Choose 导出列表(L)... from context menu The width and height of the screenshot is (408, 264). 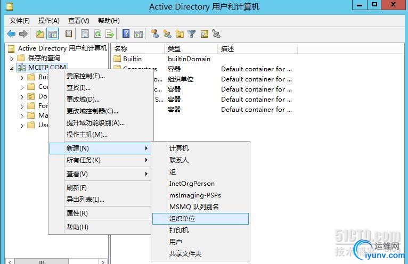pos(100,200)
